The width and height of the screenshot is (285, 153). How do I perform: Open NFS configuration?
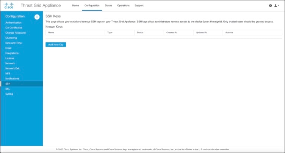[x=8, y=73]
